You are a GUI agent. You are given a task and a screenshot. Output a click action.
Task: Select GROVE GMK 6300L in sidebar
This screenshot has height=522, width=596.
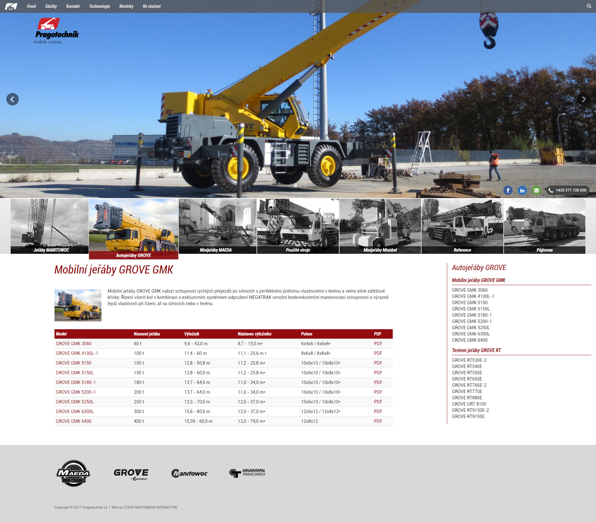tap(471, 334)
